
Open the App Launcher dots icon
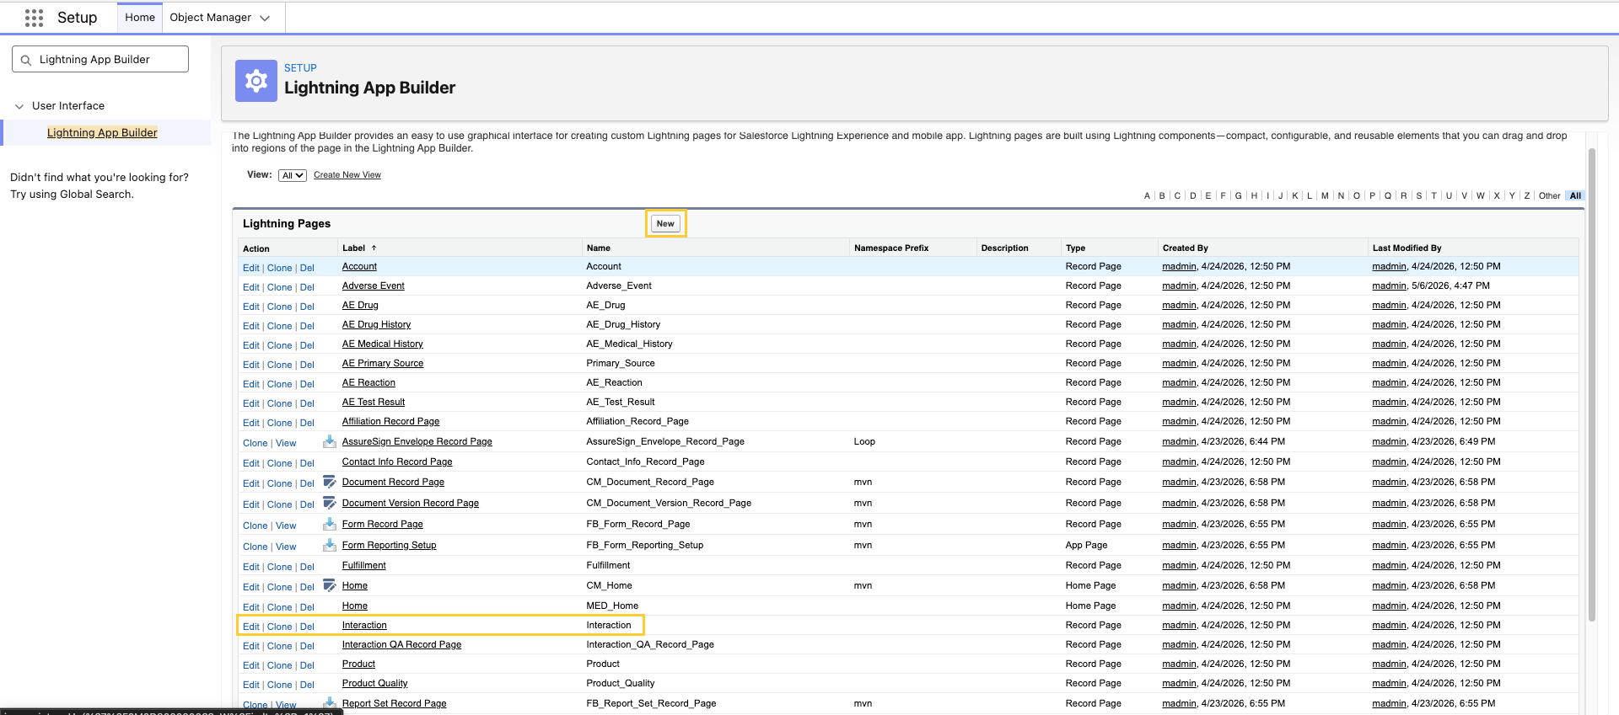pos(34,18)
